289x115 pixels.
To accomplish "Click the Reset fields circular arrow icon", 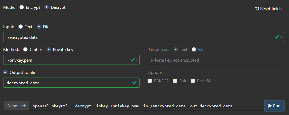I will 257,8.
